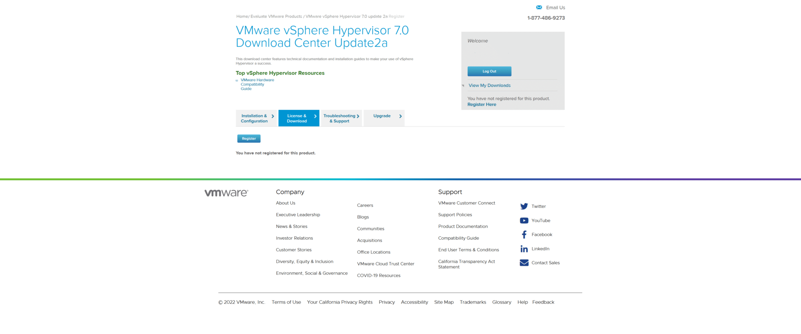Click the Facebook f icon

point(524,235)
